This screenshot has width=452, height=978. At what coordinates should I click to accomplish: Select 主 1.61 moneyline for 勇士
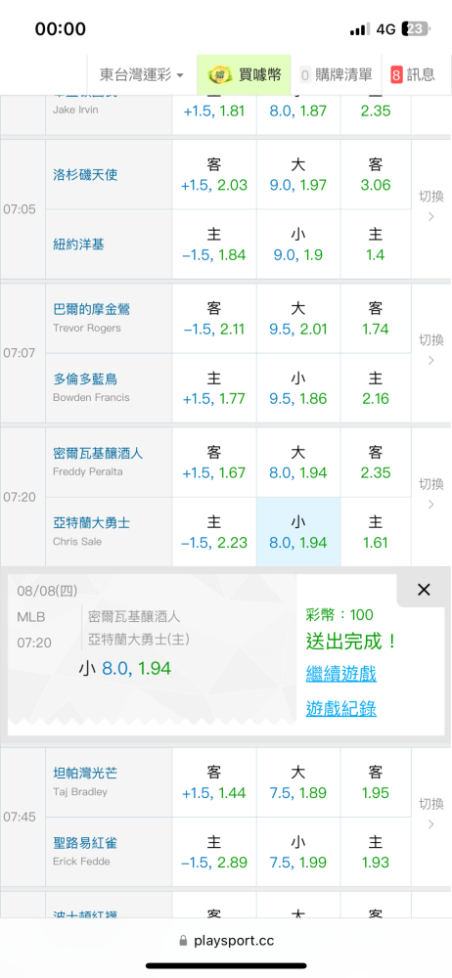pos(376,532)
